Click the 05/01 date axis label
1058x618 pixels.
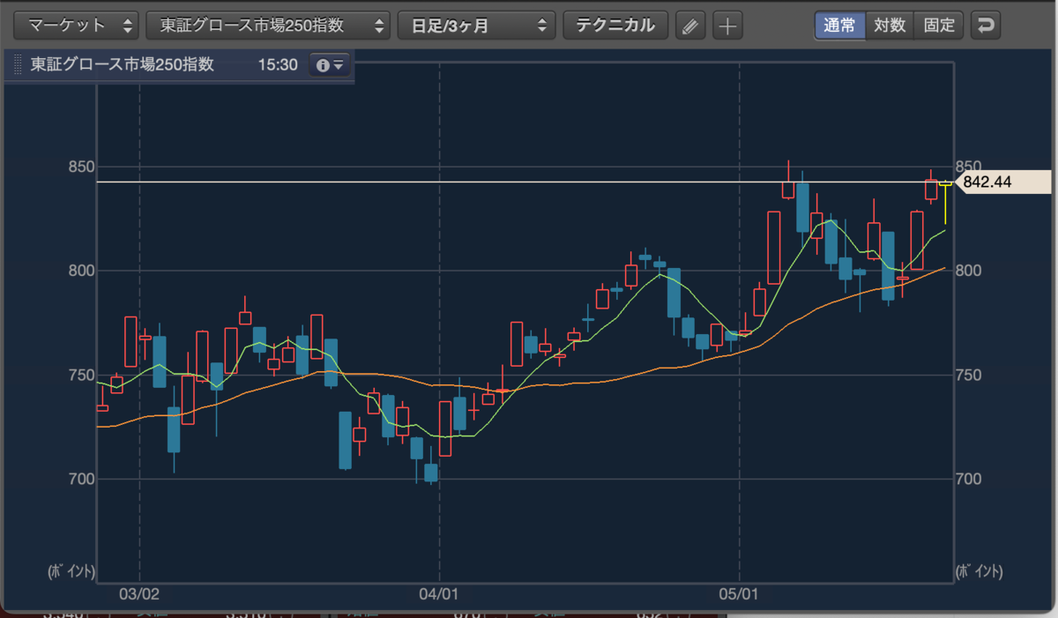(x=739, y=595)
